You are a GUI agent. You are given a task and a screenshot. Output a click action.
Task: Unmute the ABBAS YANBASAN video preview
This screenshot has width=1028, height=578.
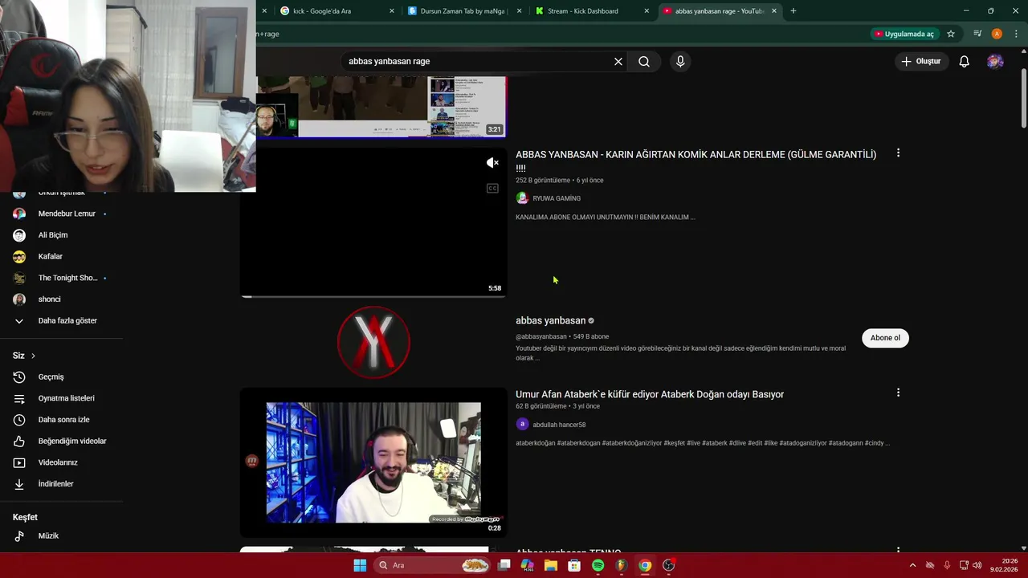[x=492, y=163]
